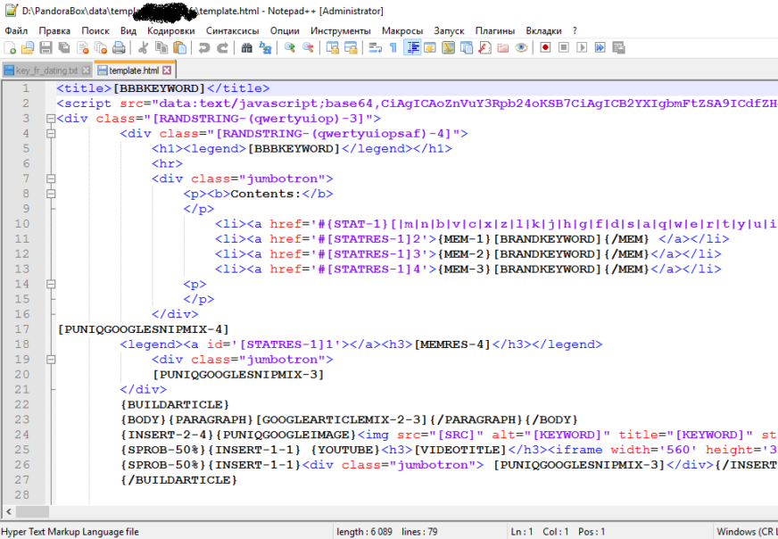Open the Function List icon
The width and height of the screenshot is (778, 539).
(484, 47)
